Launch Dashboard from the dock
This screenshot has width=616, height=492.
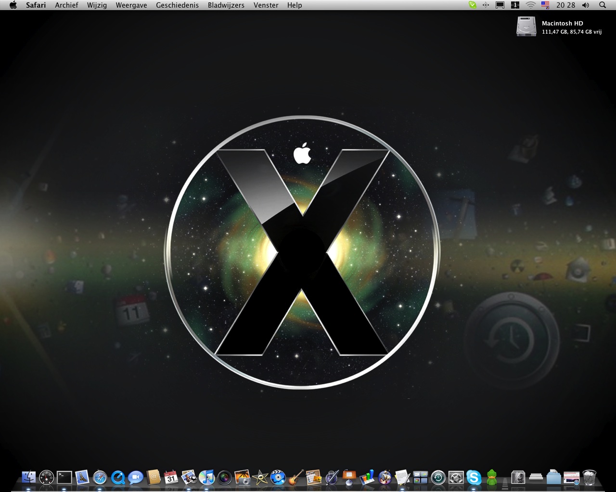[47, 477]
